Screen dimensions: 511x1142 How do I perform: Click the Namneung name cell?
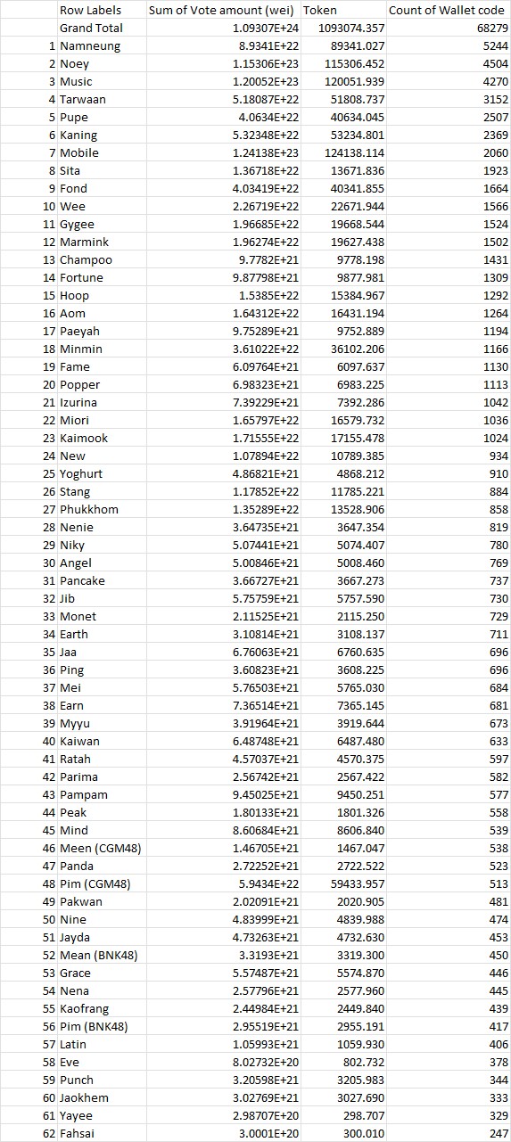pyautogui.click(x=90, y=46)
